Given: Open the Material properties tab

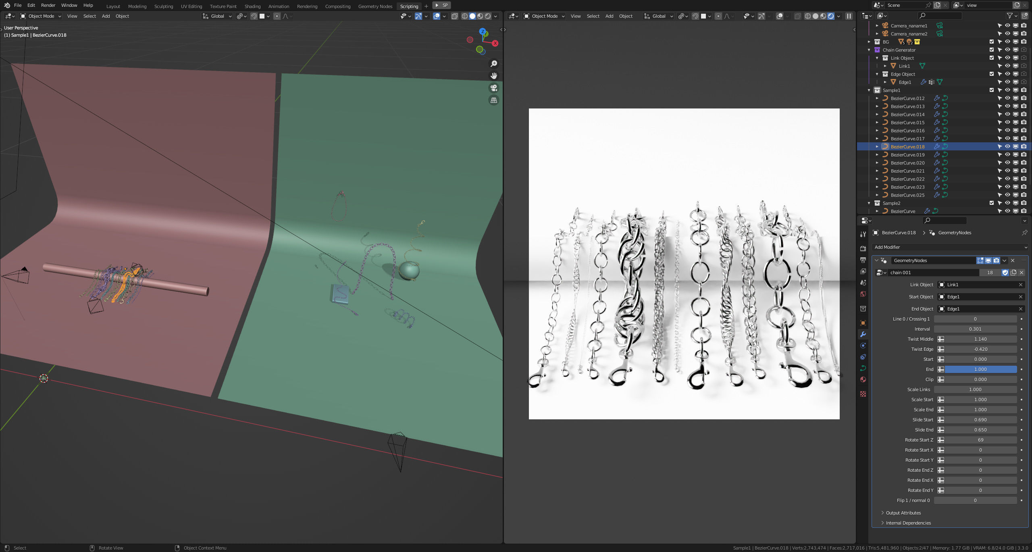Looking at the screenshot, I should pyautogui.click(x=863, y=379).
